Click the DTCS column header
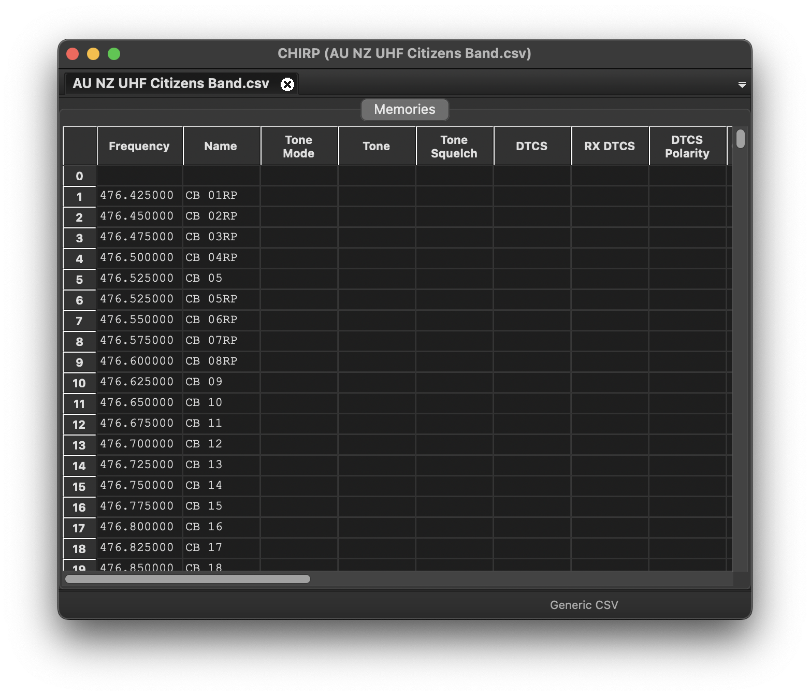Image resolution: width=810 pixels, height=696 pixels. click(532, 146)
